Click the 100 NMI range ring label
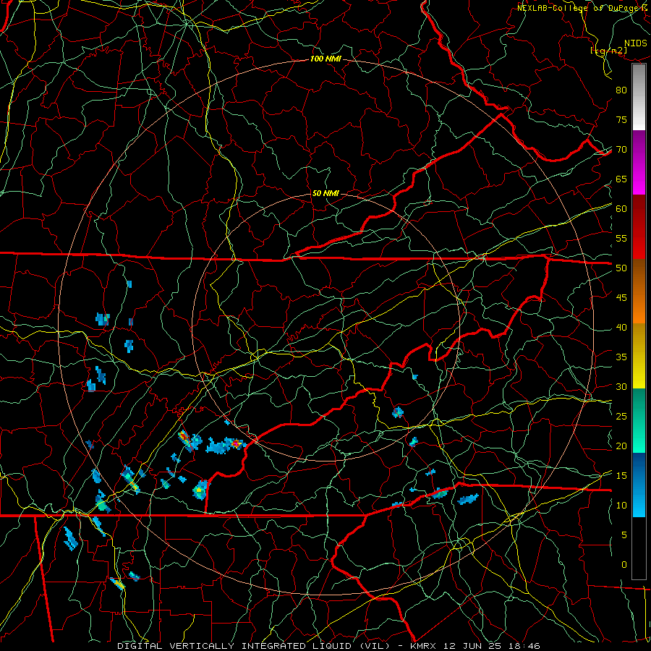The width and height of the screenshot is (651, 651). pos(325,59)
